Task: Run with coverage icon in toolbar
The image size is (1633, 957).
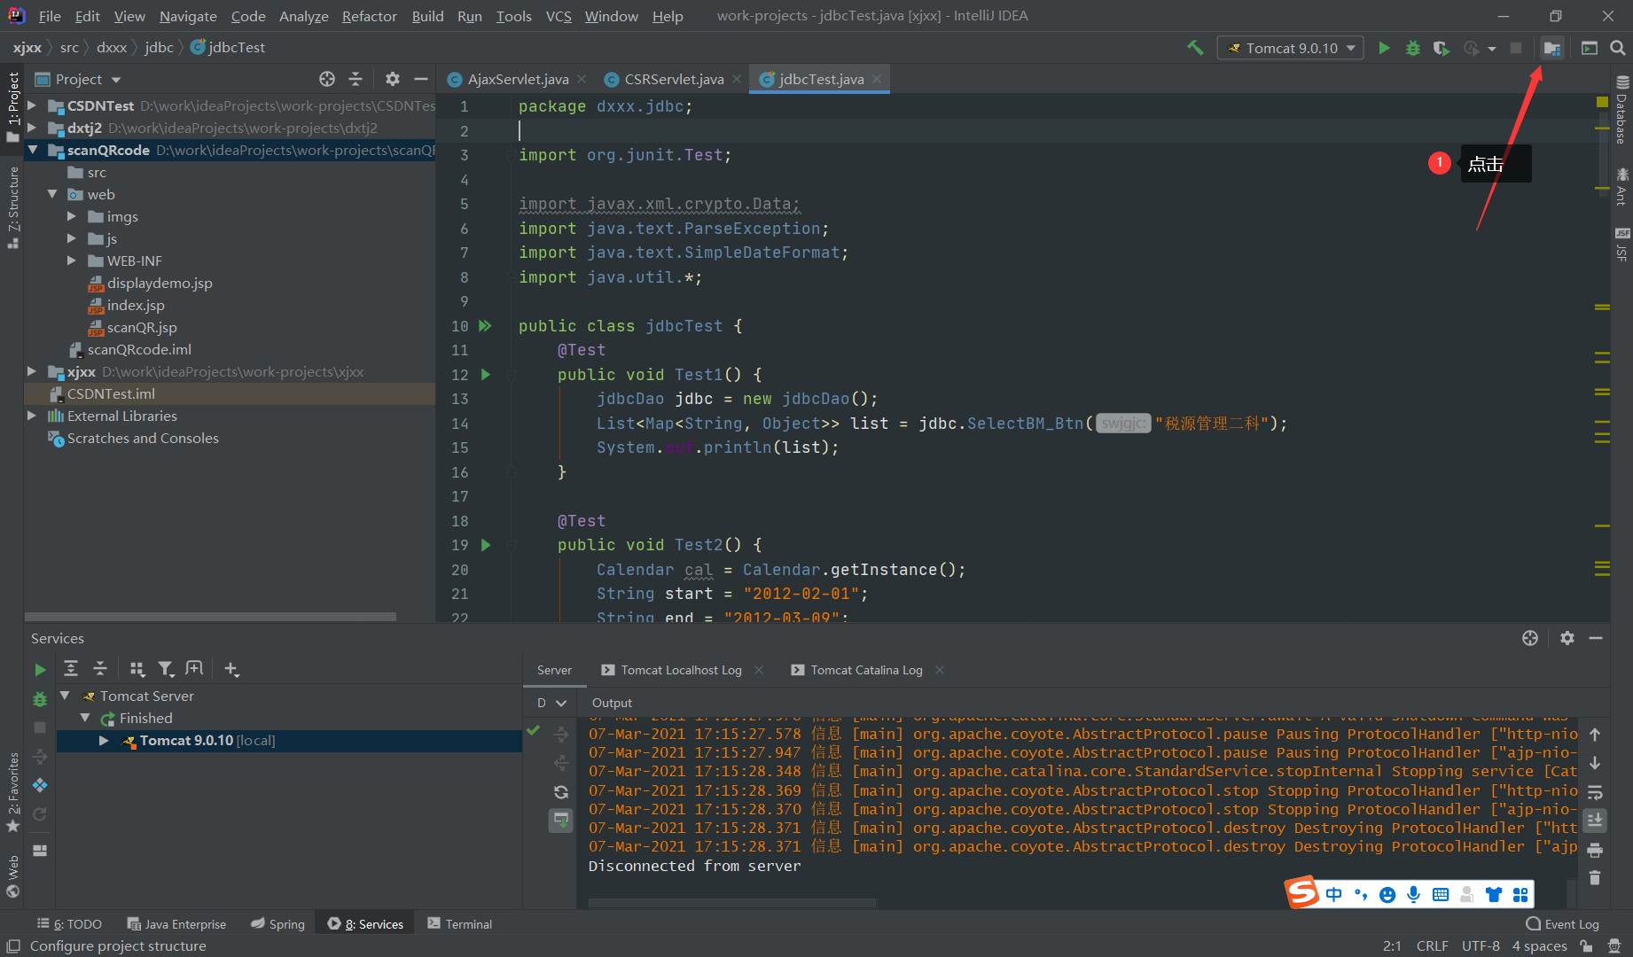Action: click(1442, 48)
